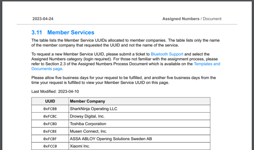Viewport: 254px width, 150px height.
Task: Click the 0xFCBD UUID cell
Action: pyautogui.click(x=50, y=124)
